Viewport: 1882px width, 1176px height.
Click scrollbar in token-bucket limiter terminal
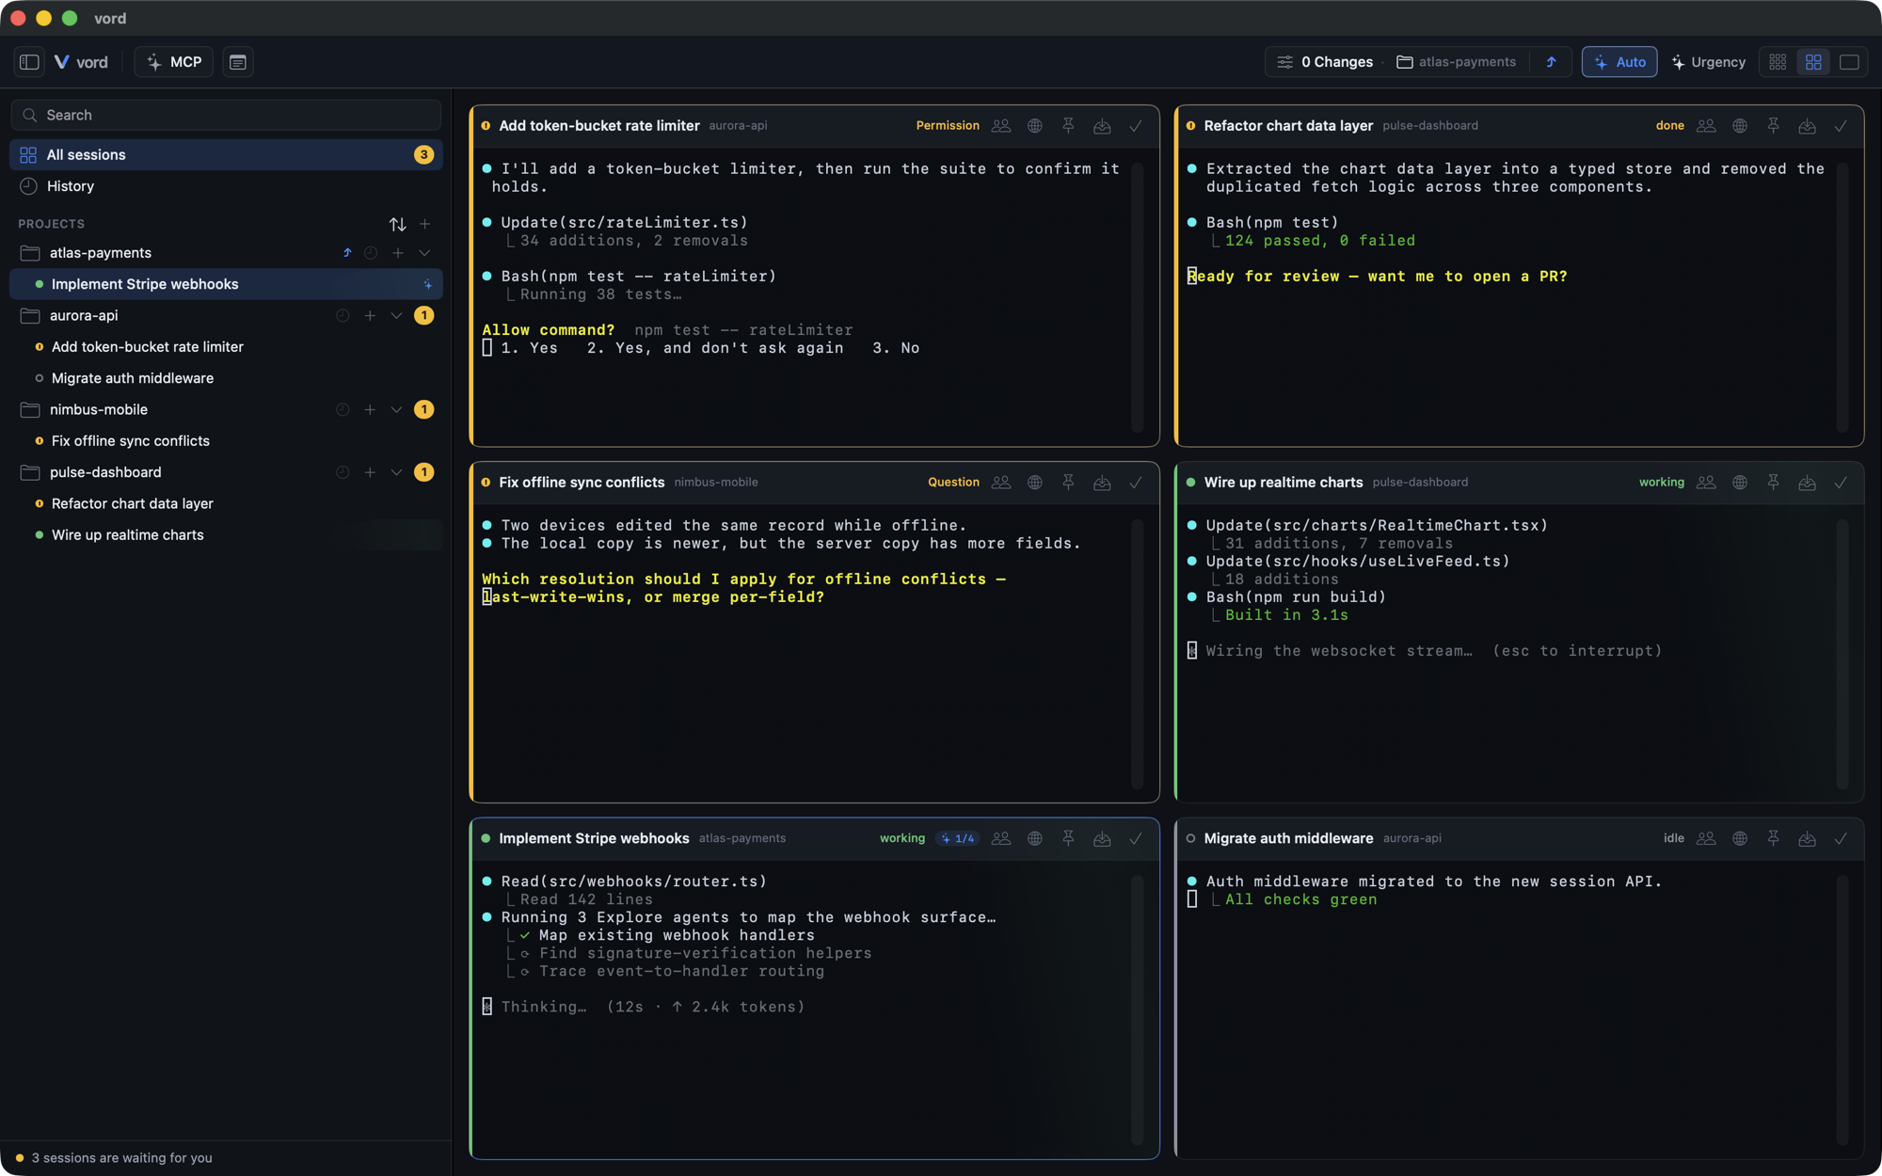point(1137,296)
